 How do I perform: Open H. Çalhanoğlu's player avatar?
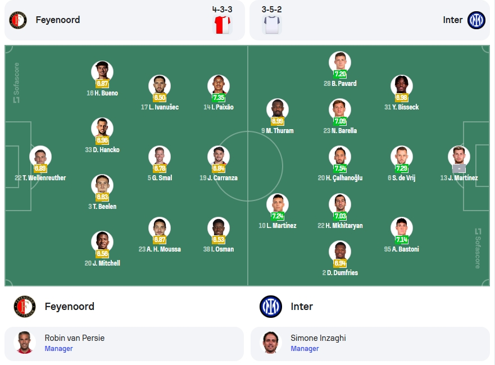pyautogui.click(x=340, y=157)
